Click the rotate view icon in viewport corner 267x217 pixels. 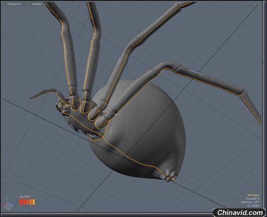pos(250,4)
